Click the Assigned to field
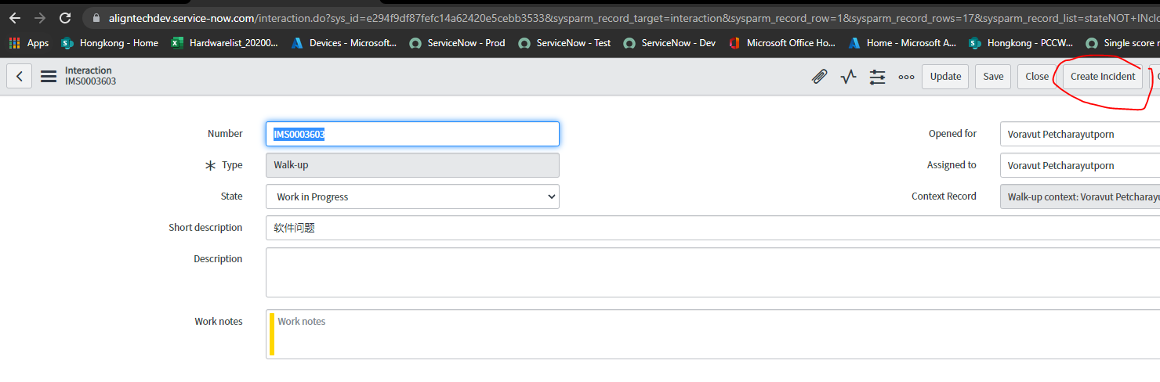Viewport: 1160px width, 382px height. pyautogui.click(x=1080, y=165)
